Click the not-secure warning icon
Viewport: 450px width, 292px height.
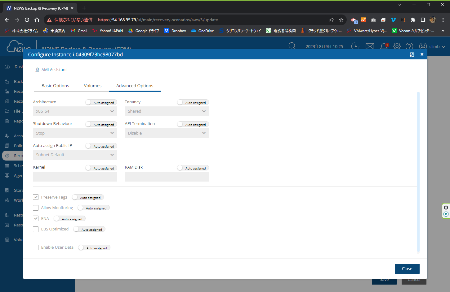[x=49, y=20]
